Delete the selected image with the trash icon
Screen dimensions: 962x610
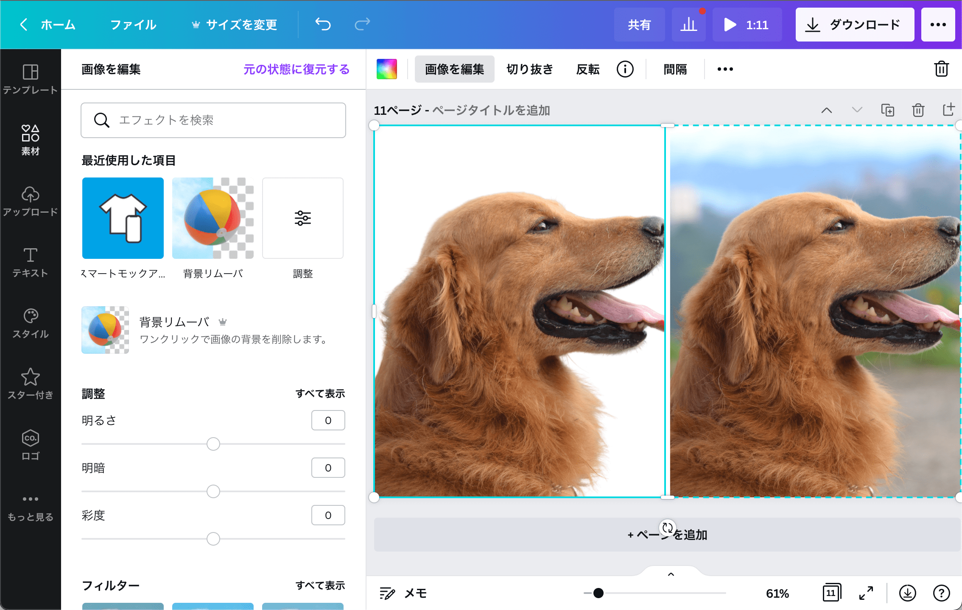tap(941, 69)
